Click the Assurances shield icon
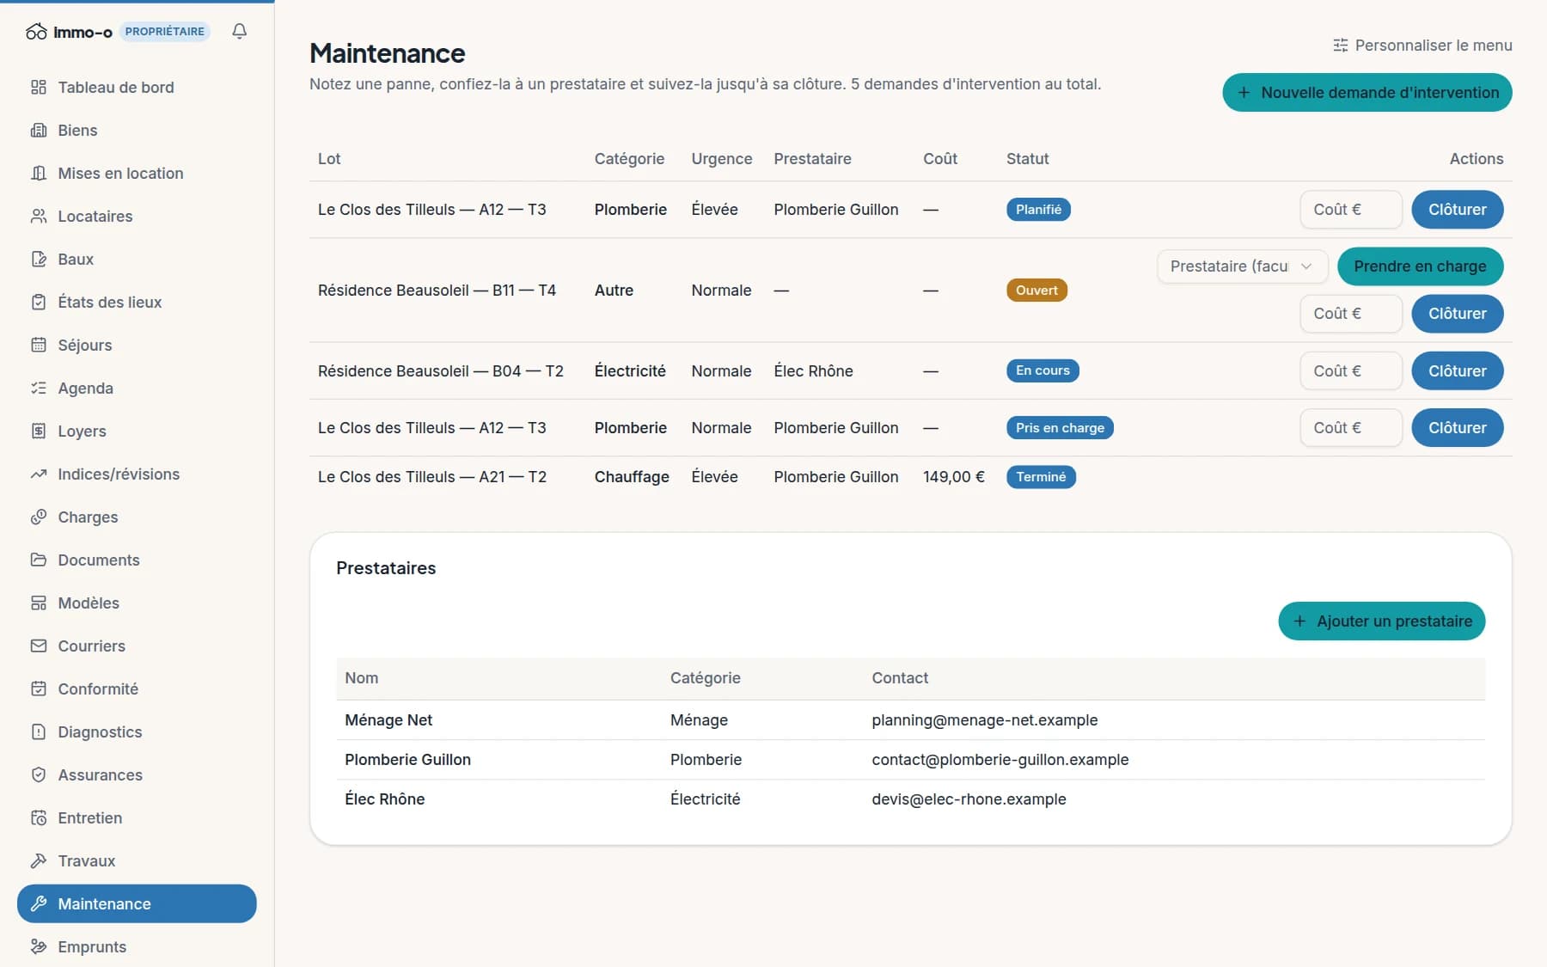Screen dimensions: 1547x967 click(x=39, y=774)
